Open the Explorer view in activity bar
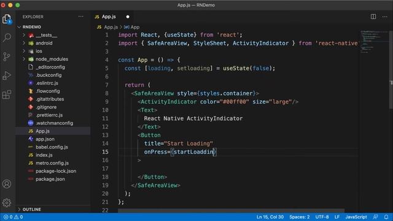The image size is (393, 221). click(7, 19)
